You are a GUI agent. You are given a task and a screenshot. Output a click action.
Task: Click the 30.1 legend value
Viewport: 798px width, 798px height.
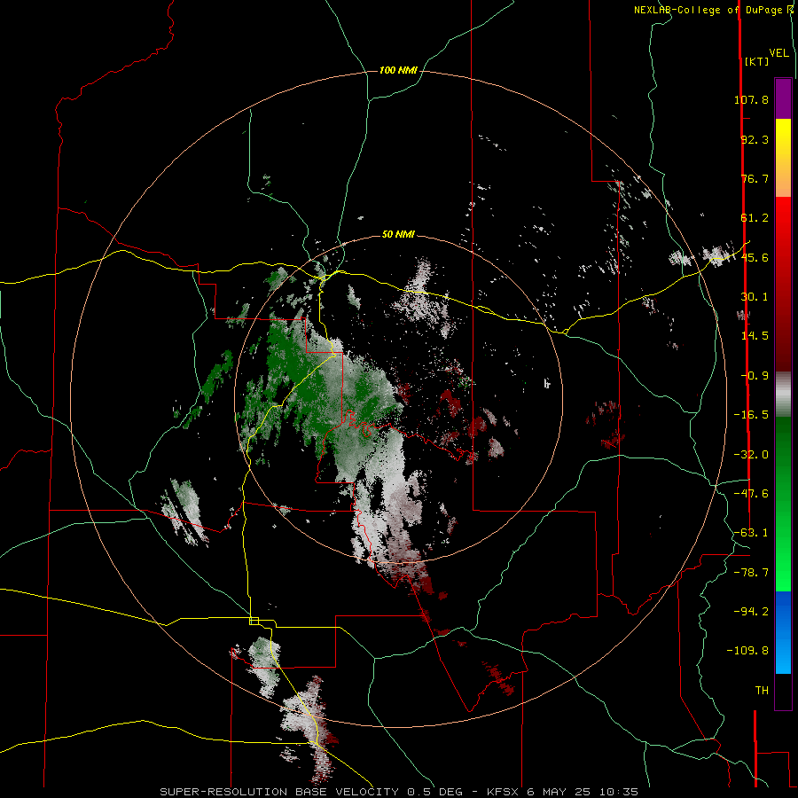coord(755,297)
